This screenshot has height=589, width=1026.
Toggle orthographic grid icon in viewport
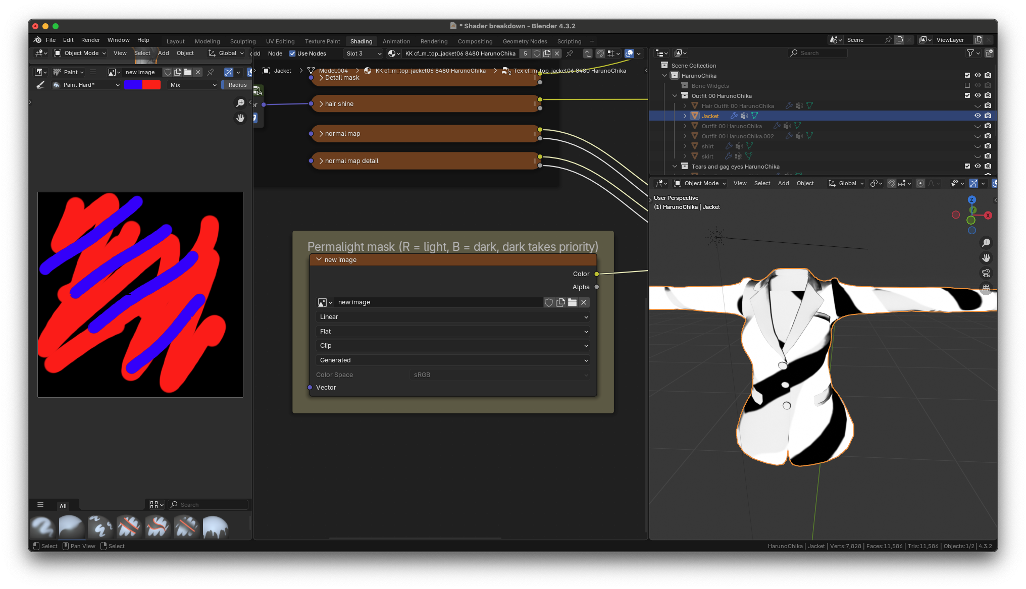click(986, 288)
